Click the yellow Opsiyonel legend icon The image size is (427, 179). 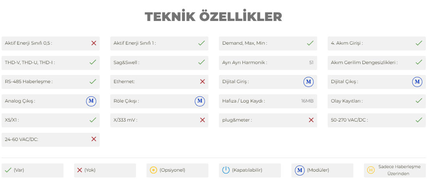[154, 170]
